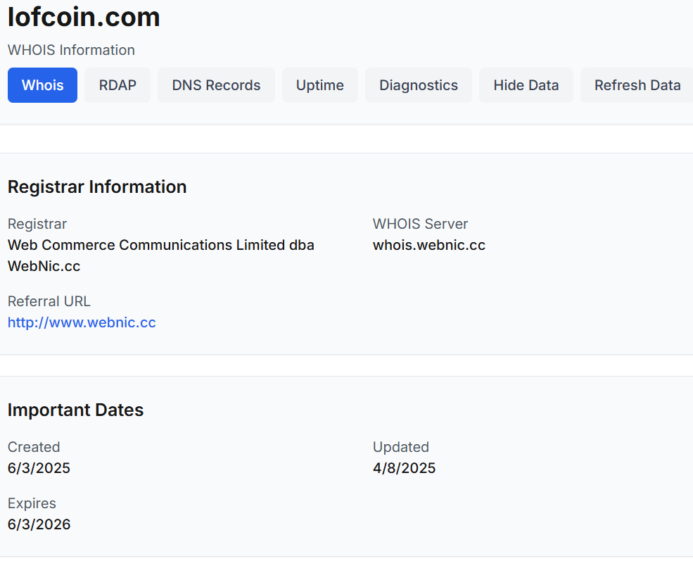The width and height of the screenshot is (693, 561).
Task: Click the Registrar field label
Action: coord(37,224)
